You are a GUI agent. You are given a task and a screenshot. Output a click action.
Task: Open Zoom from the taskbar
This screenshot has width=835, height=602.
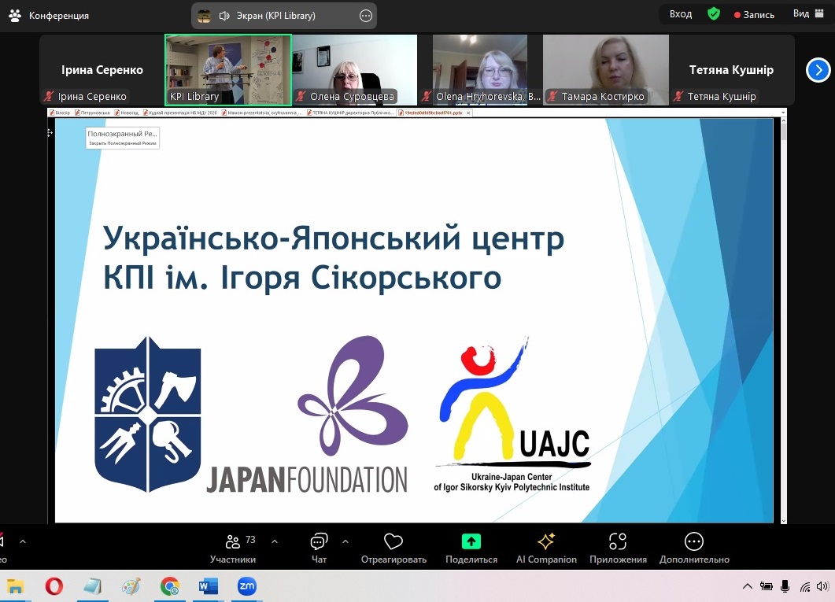[246, 586]
